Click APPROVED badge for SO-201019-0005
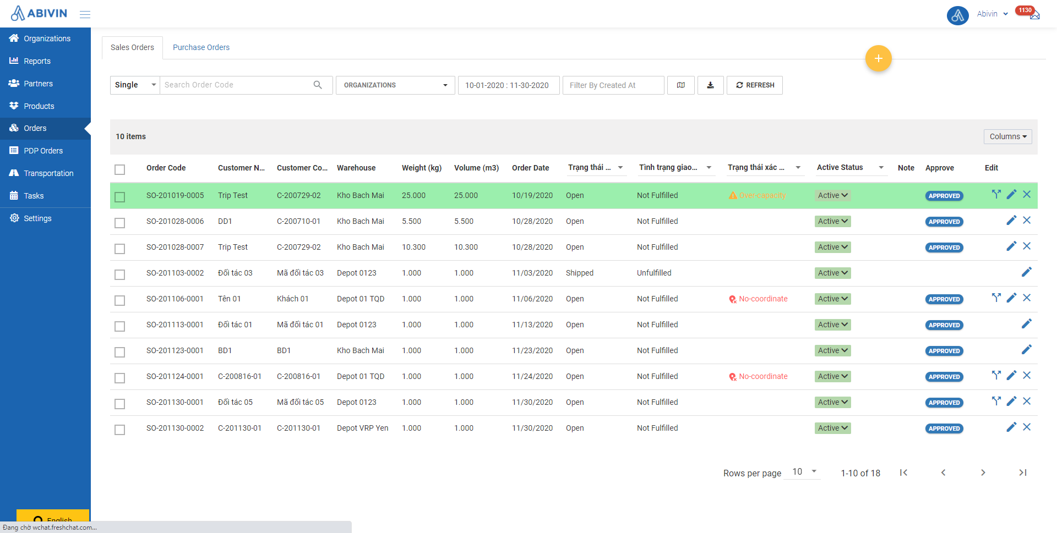The width and height of the screenshot is (1057, 533). click(944, 196)
